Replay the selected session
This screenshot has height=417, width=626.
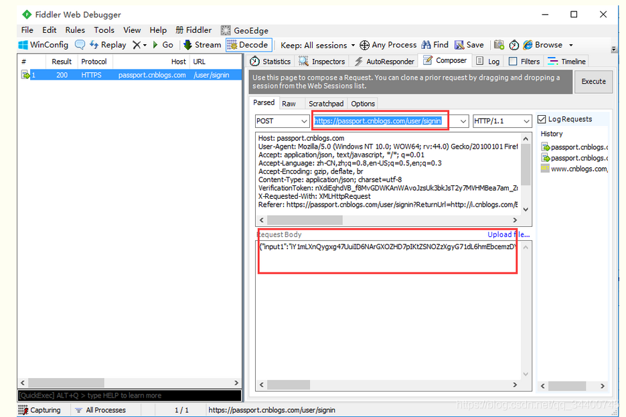[x=108, y=45]
